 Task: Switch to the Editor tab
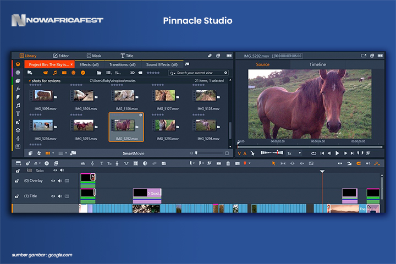pos(61,56)
